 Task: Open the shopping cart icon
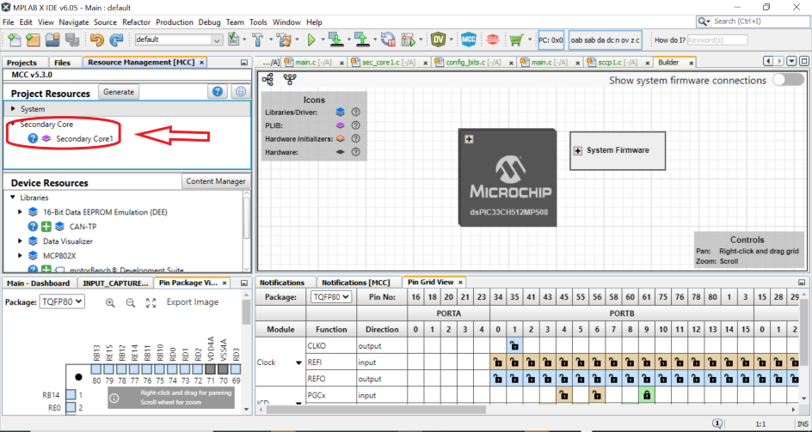tap(516, 40)
